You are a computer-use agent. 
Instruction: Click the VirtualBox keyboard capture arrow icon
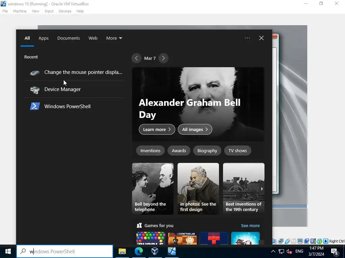326,241
